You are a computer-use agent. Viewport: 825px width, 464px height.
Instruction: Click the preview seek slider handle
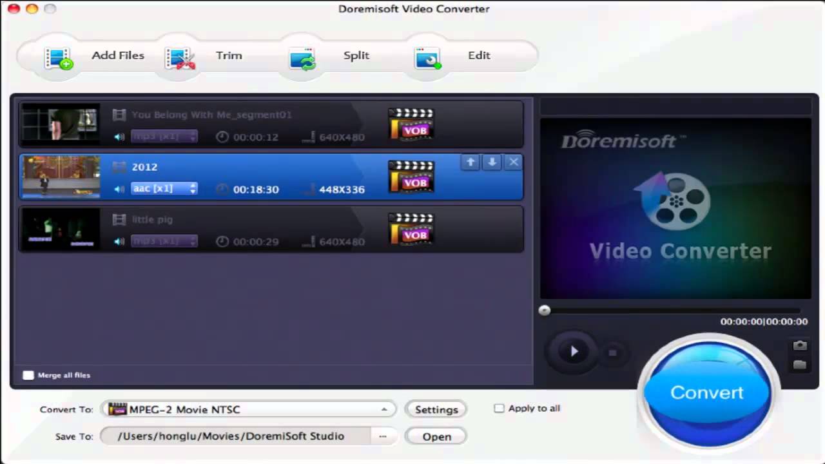click(545, 310)
